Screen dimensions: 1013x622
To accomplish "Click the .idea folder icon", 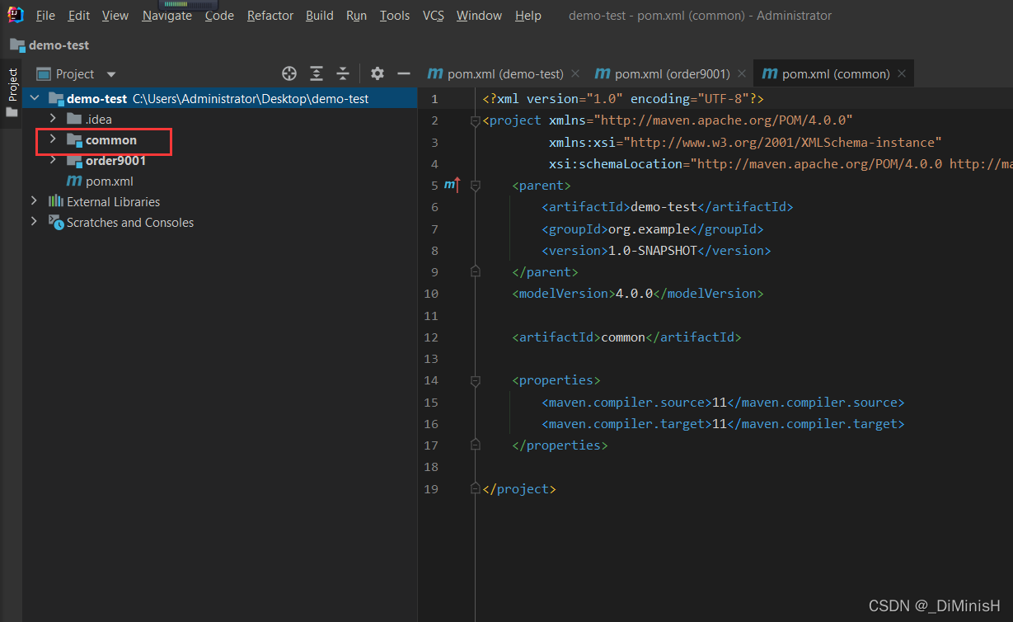I will pyautogui.click(x=74, y=119).
